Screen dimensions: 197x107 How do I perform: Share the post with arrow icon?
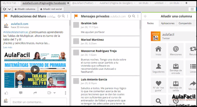[35, 93]
